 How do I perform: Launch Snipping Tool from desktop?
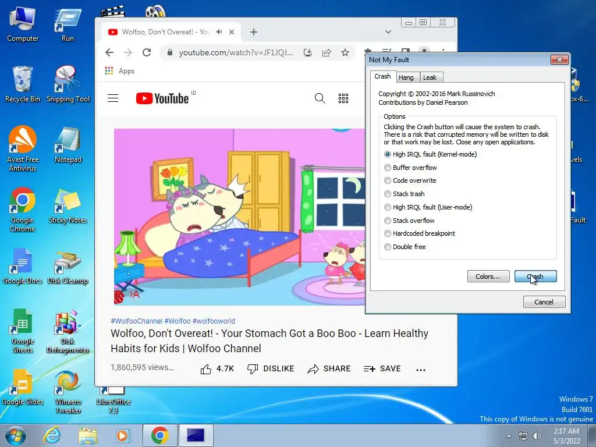click(x=68, y=84)
